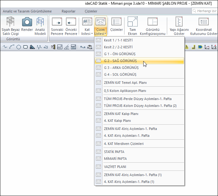Click the search box in title area
218x196 pixels.
pyautogui.click(x=206, y=11)
